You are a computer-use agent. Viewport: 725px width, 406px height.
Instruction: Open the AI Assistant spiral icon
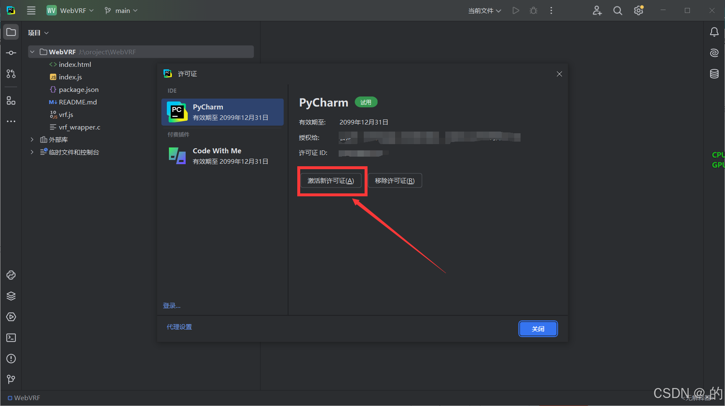point(714,53)
